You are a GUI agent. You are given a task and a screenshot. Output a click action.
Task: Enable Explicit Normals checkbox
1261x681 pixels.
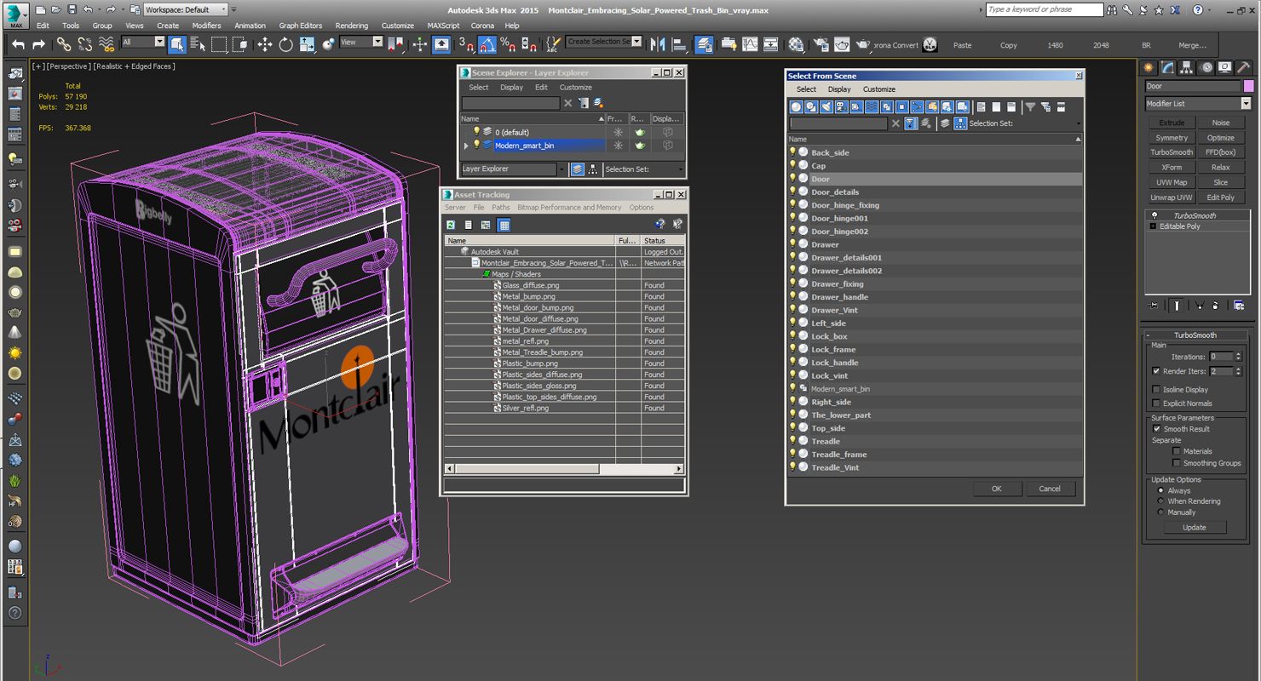1156,403
